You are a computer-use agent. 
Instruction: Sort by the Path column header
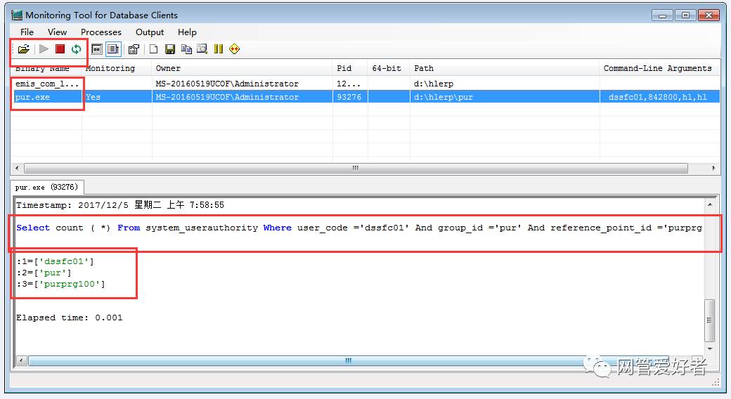point(505,68)
